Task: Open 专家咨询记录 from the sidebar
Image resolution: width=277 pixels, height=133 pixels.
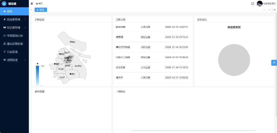Action: 14,36
